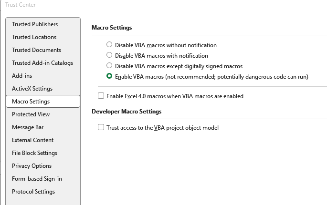Switch to Trusted Documents page

36,50
